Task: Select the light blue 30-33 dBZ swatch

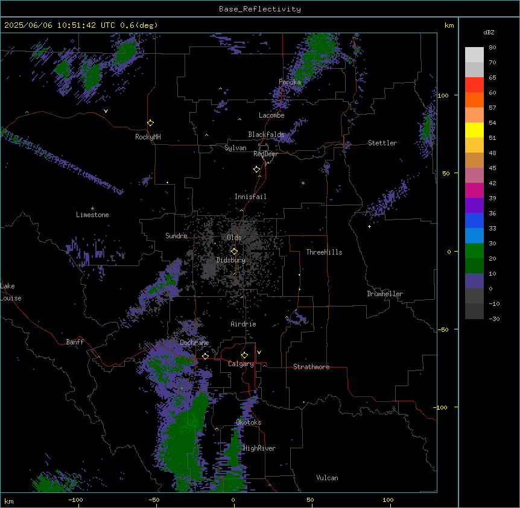Action: pyautogui.click(x=474, y=236)
